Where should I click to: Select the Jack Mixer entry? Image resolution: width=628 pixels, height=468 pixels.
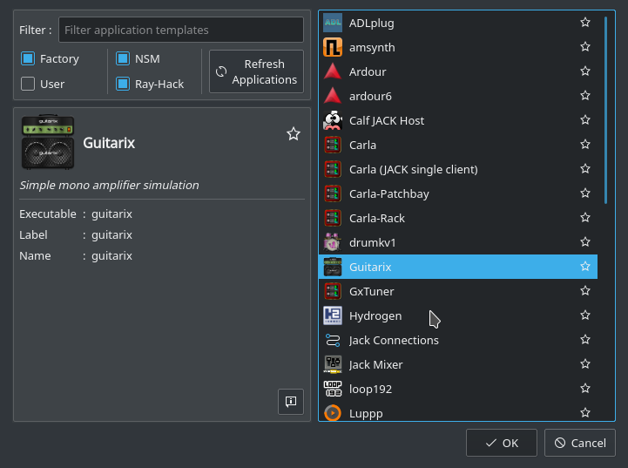(x=458, y=364)
